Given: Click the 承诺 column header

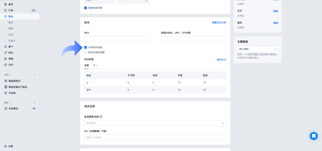Looking at the screenshot, I should tap(155, 76).
